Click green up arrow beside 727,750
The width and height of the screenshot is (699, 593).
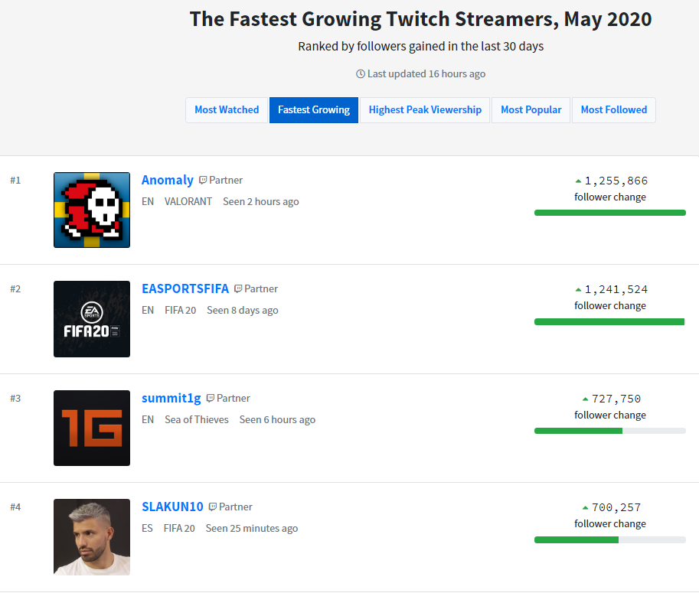coord(586,399)
